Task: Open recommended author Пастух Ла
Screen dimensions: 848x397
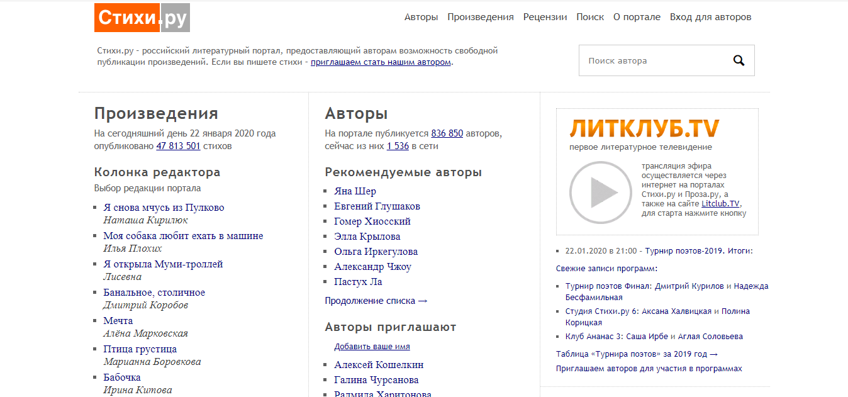Action: 358,282
